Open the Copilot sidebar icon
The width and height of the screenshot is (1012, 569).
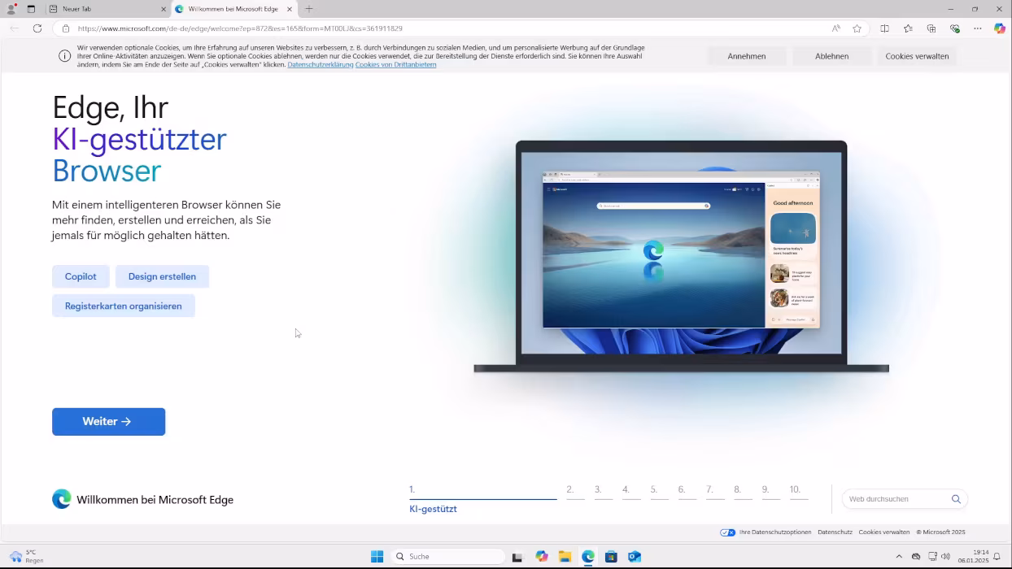point(1000,28)
